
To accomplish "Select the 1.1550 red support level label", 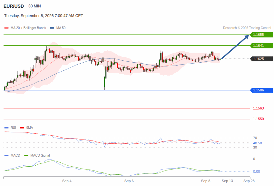I will (258, 119).
